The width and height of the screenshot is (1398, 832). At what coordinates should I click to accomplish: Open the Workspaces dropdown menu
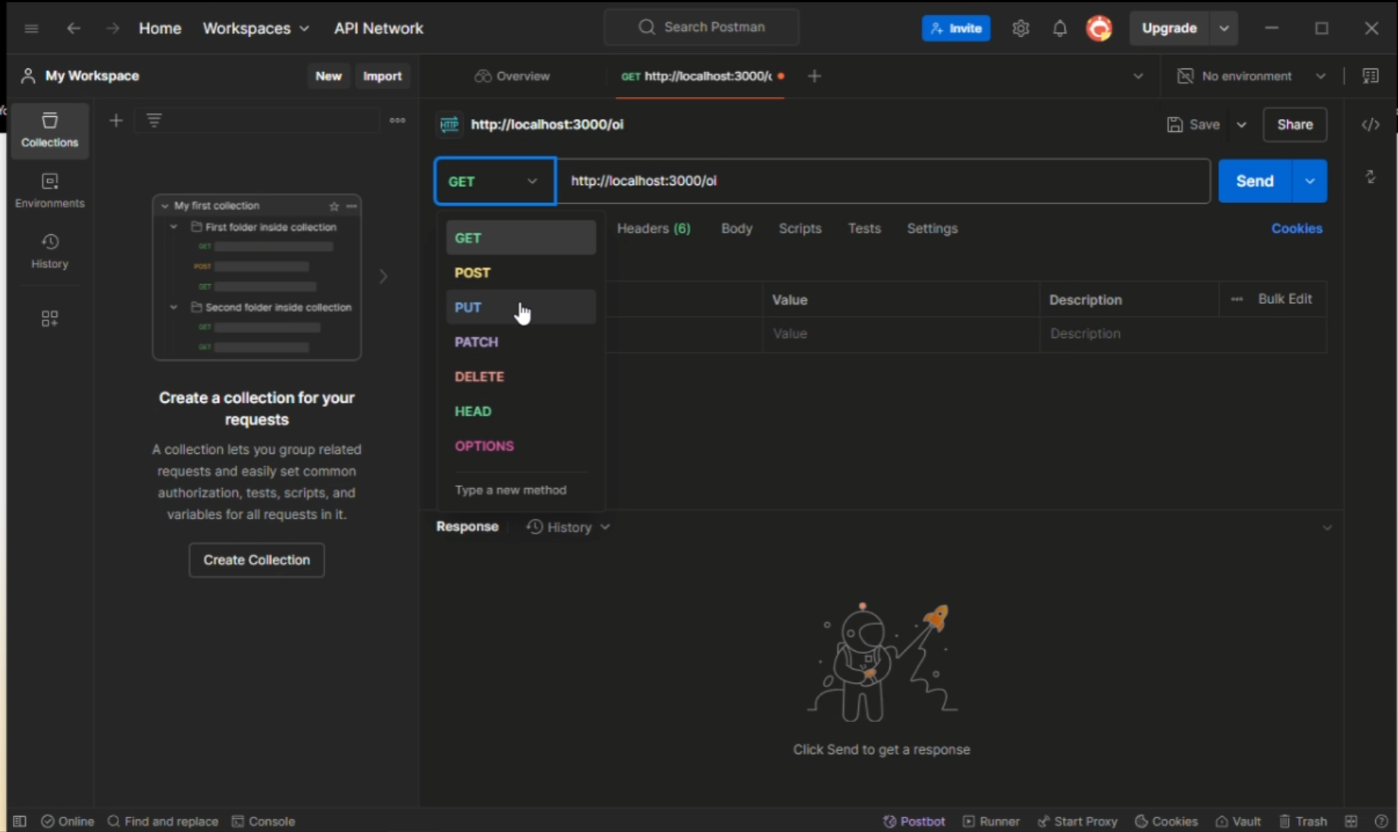(255, 29)
